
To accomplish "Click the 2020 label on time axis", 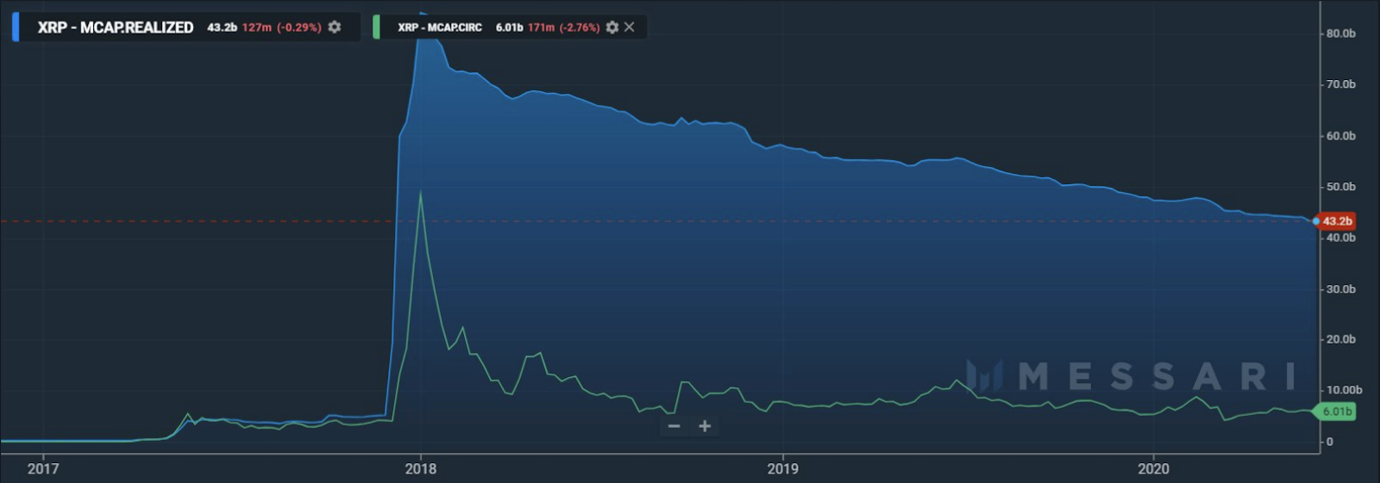I will 1153,468.
